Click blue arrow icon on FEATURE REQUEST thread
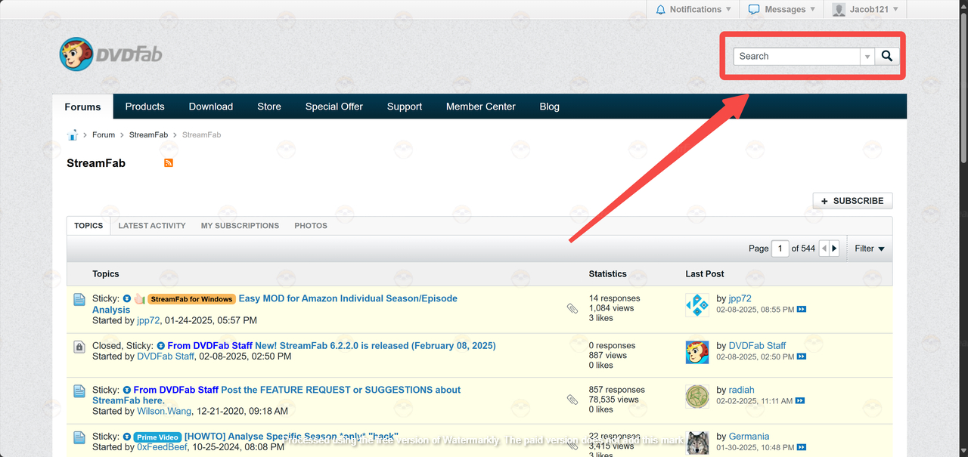Image resolution: width=968 pixels, height=457 pixels. [127, 391]
